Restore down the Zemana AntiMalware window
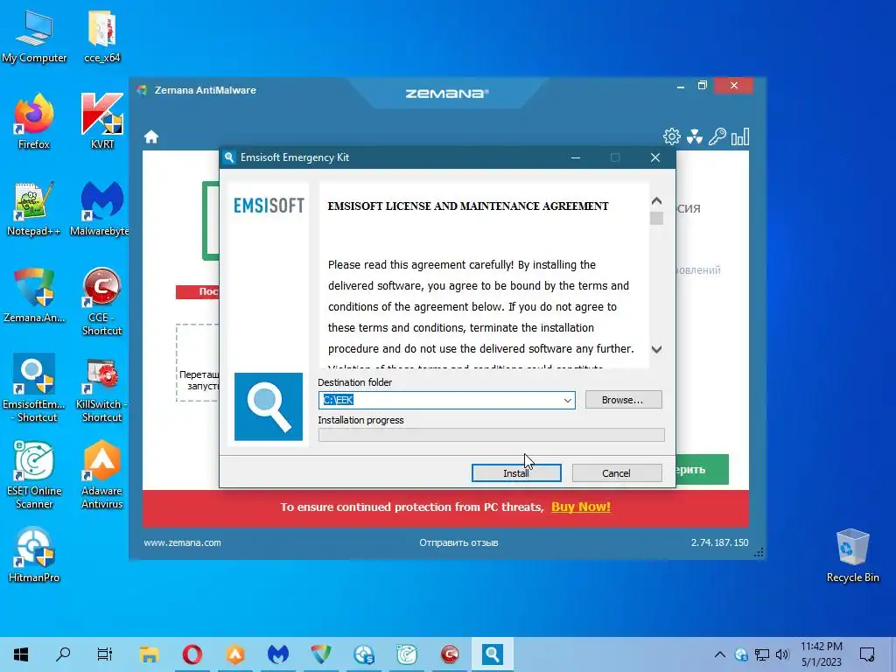Image resolution: width=896 pixels, height=672 pixels. [703, 86]
